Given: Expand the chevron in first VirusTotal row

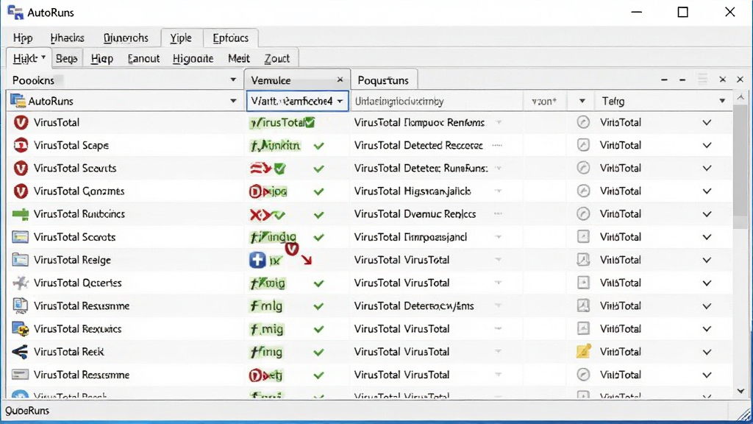Looking at the screenshot, I should tap(707, 123).
